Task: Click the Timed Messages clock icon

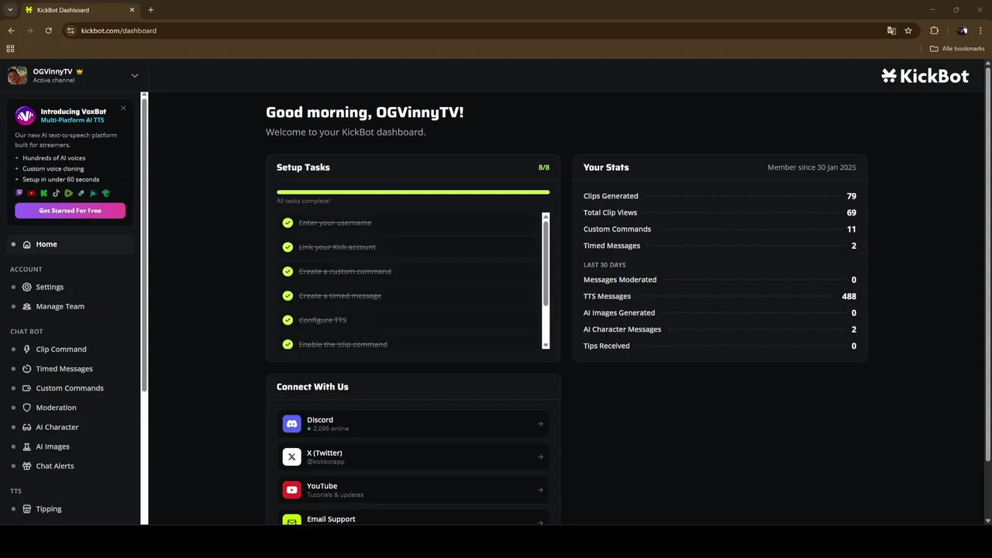Action: pos(27,369)
